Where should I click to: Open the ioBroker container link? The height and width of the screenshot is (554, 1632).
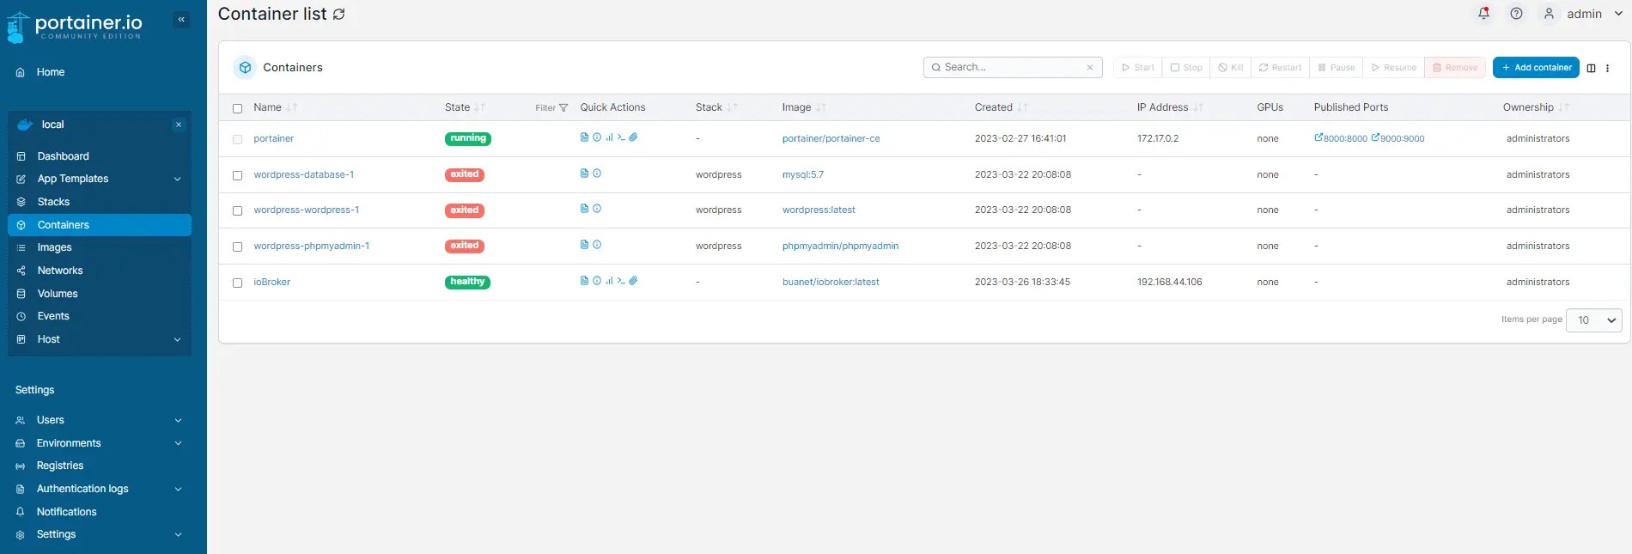[271, 282]
